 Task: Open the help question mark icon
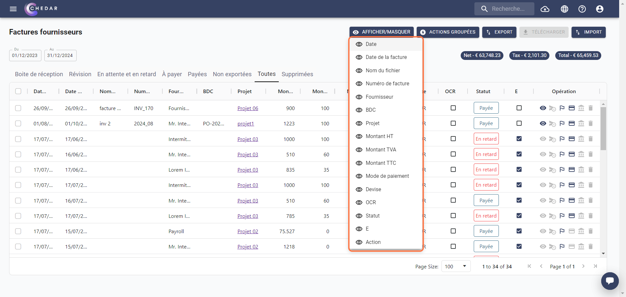tap(582, 9)
